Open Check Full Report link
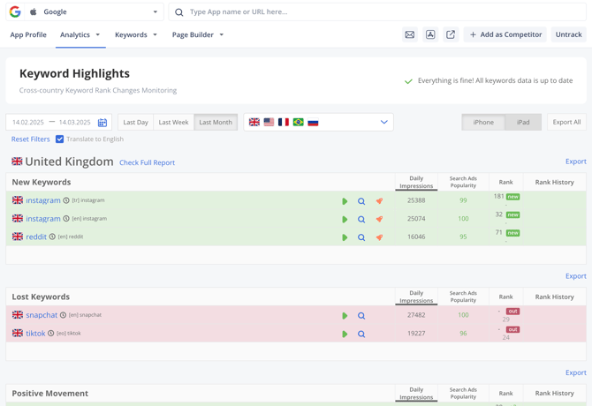 (x=147, y=162)
